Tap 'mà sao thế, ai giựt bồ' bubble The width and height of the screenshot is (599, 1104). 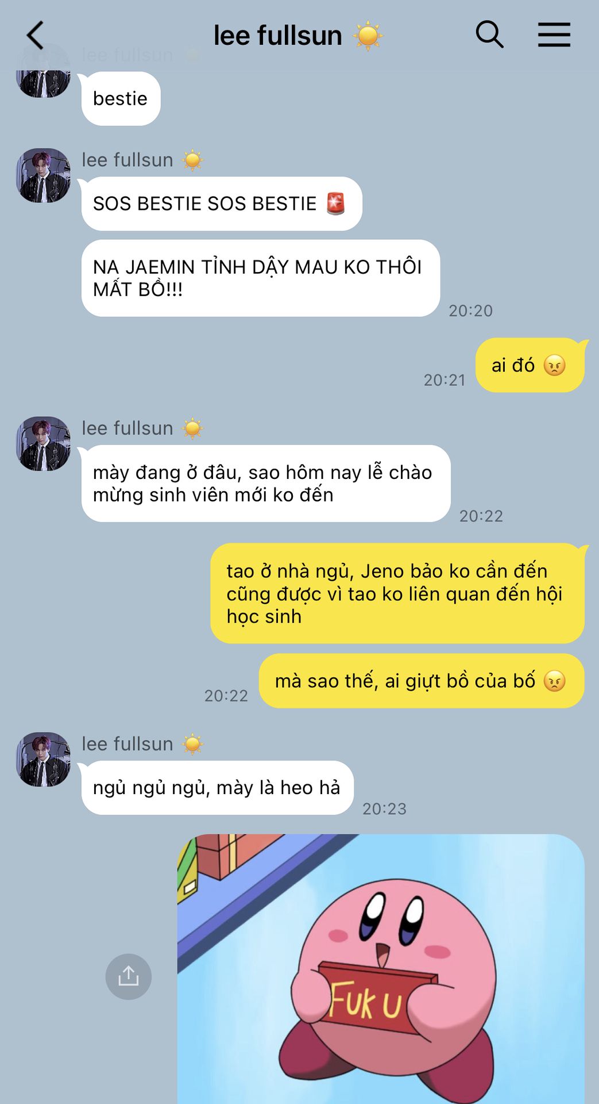coord(422,681)
